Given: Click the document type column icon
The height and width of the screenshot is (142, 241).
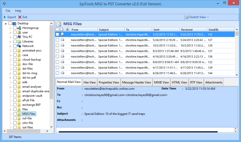Looking at the screenshot, I should tap(62, 29).
